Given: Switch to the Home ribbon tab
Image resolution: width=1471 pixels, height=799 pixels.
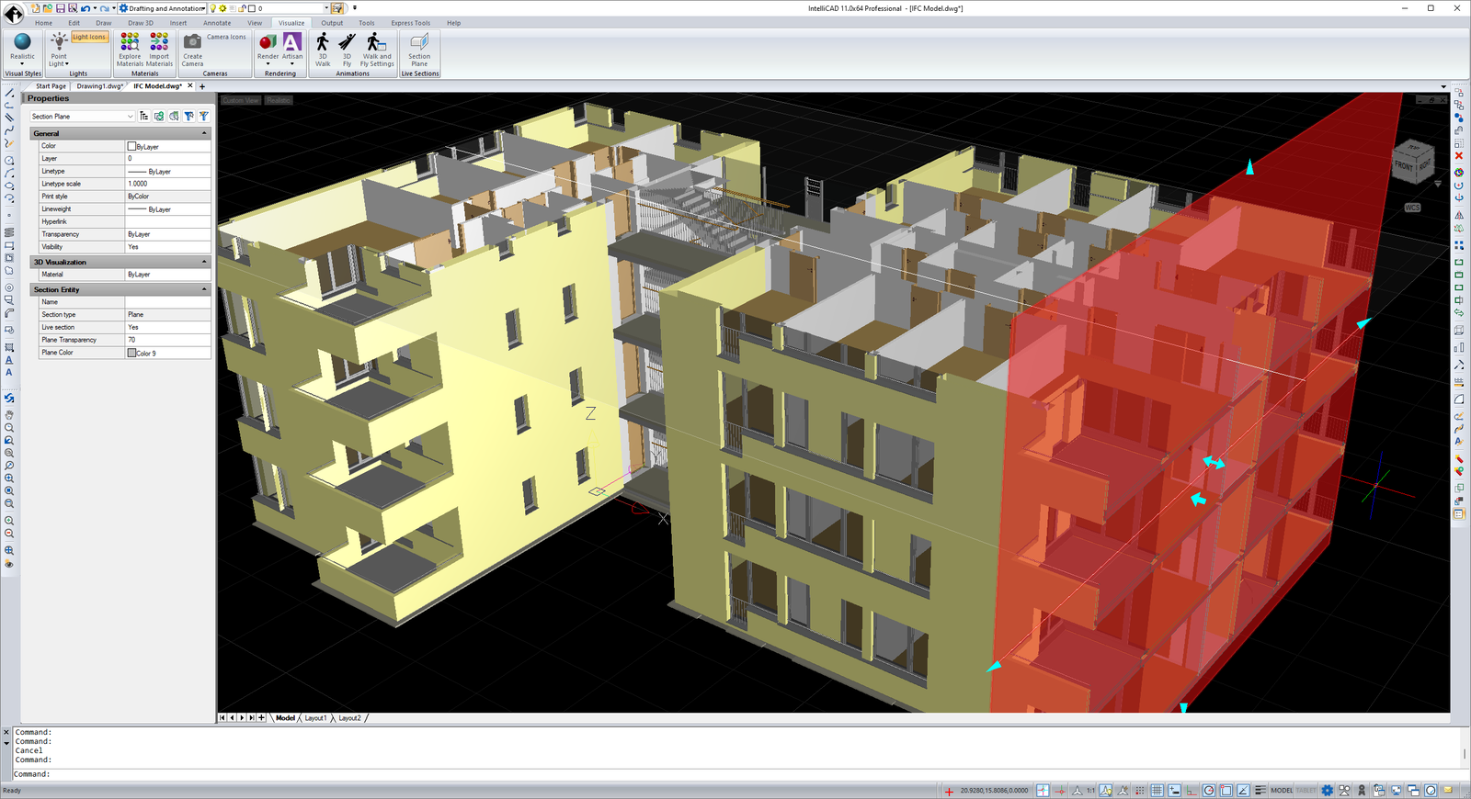Looking at the screenshot, I should pyautogui.click(x=44, y=23).
